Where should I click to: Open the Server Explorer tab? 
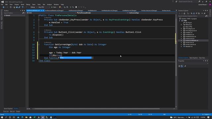click(x=8, y=109)
